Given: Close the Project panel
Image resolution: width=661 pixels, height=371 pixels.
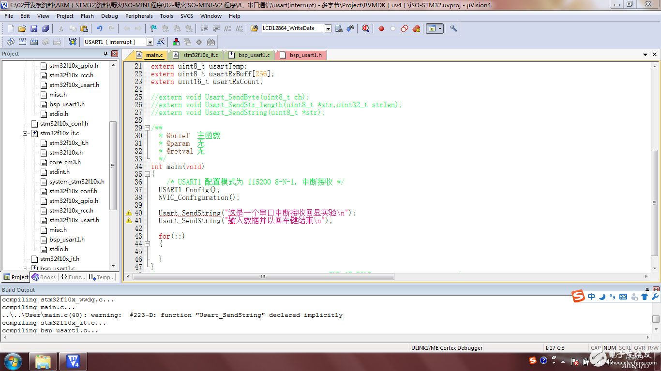Looking at the screenshot, I should tap(115, 54).
